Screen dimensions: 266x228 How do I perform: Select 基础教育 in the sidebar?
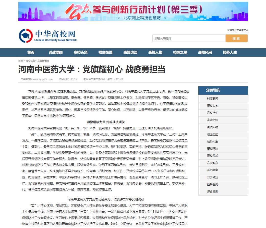[223, 170]
